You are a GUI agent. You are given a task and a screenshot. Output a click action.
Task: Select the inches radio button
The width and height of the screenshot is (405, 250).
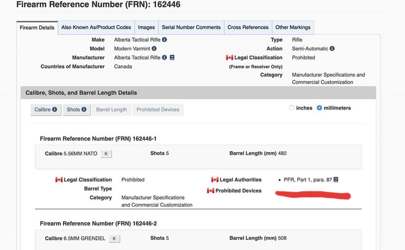point(292,108)
